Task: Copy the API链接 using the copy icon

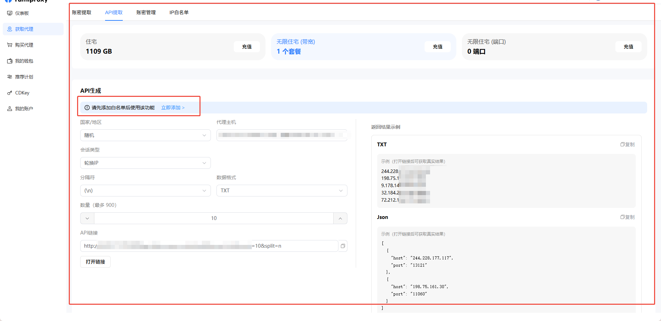Action: [343, 246]
